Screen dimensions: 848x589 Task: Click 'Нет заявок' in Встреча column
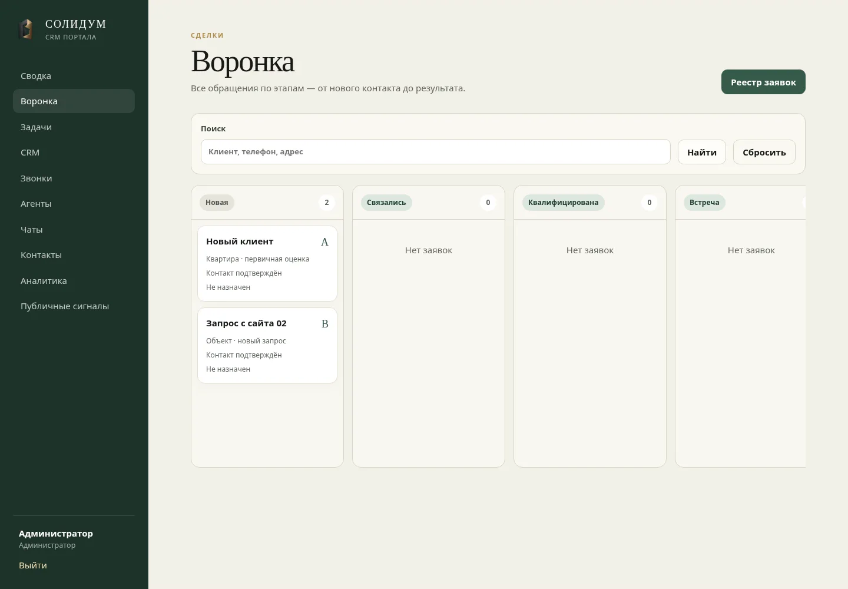click(x=751, y=250)
